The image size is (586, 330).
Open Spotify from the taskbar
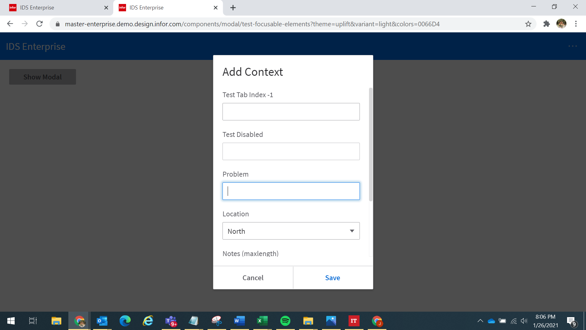pos(285,321)
